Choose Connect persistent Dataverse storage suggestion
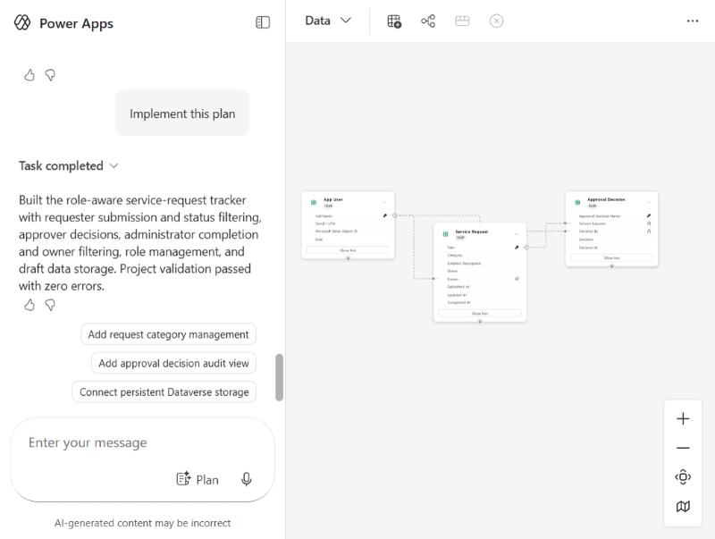Screen dimensions: 715x539 pos(164,392)
